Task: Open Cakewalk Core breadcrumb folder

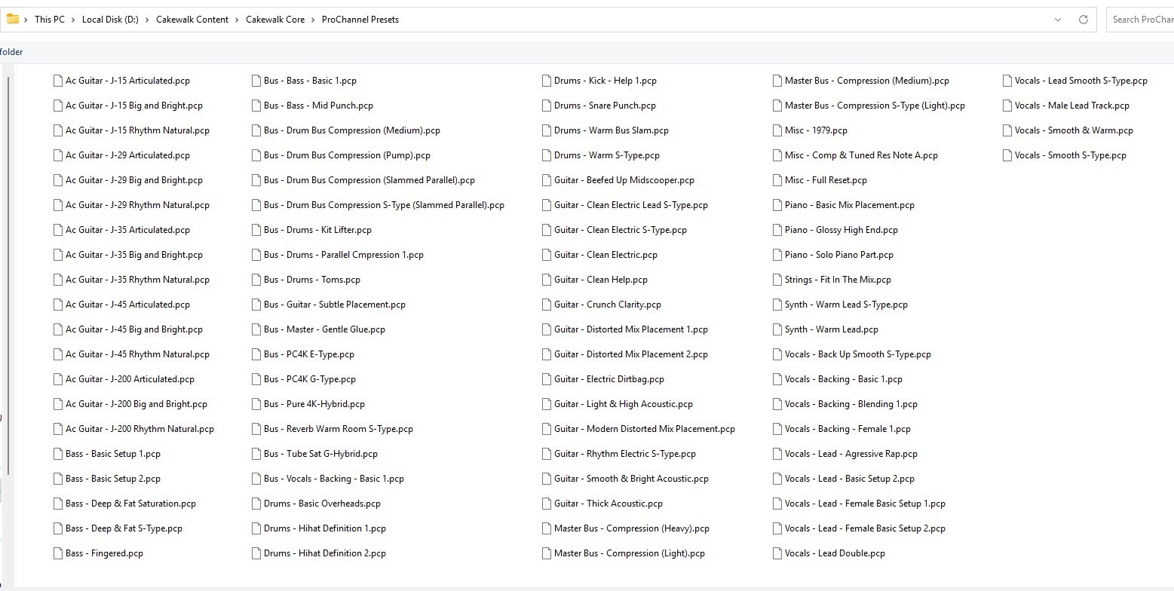Action: point(275,20)
